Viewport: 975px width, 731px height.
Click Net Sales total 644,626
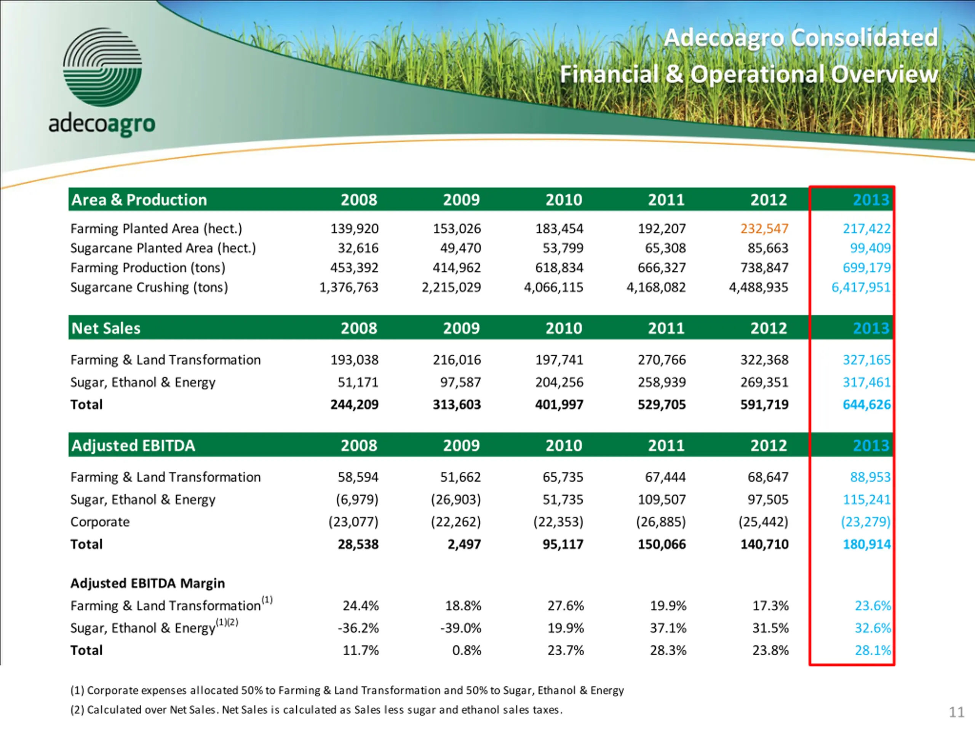coord(866,404)
